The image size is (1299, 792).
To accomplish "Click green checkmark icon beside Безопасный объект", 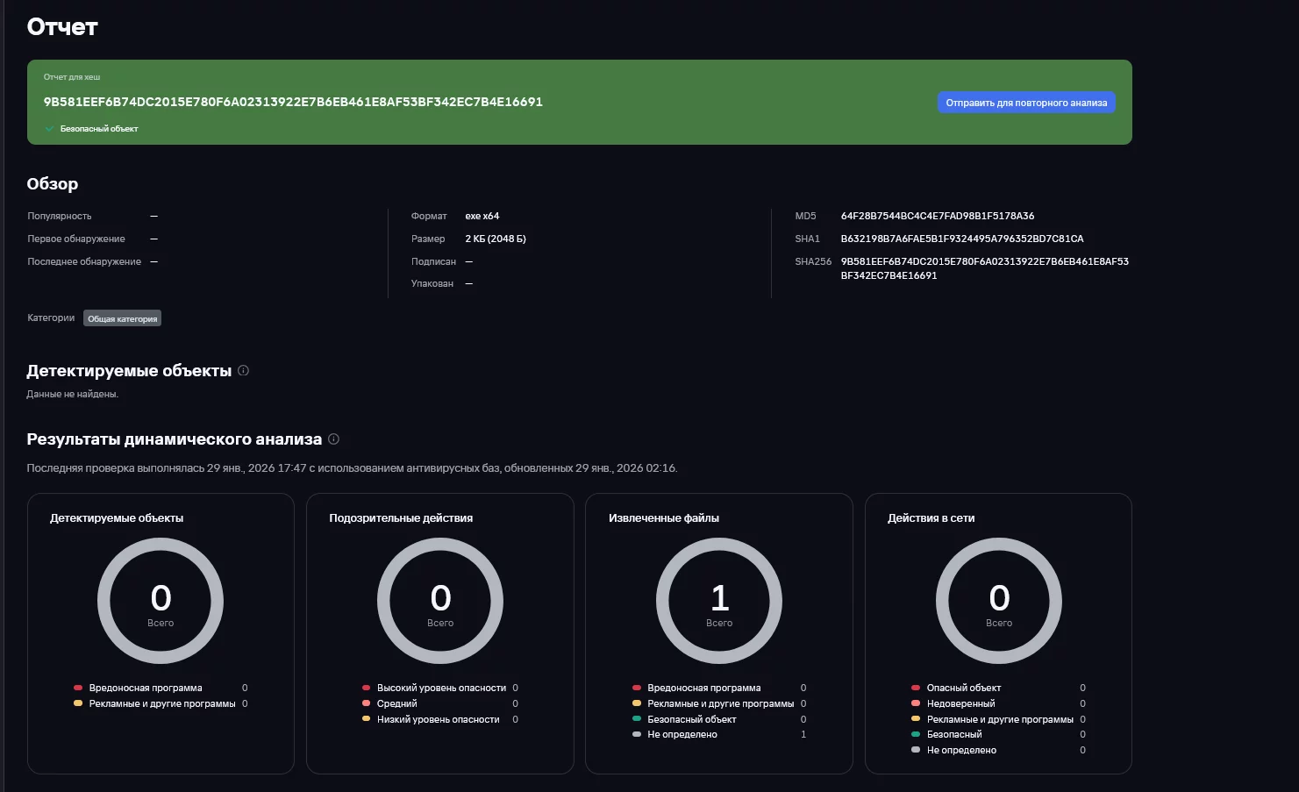I will pyautogui.click(x=49, y=129).
